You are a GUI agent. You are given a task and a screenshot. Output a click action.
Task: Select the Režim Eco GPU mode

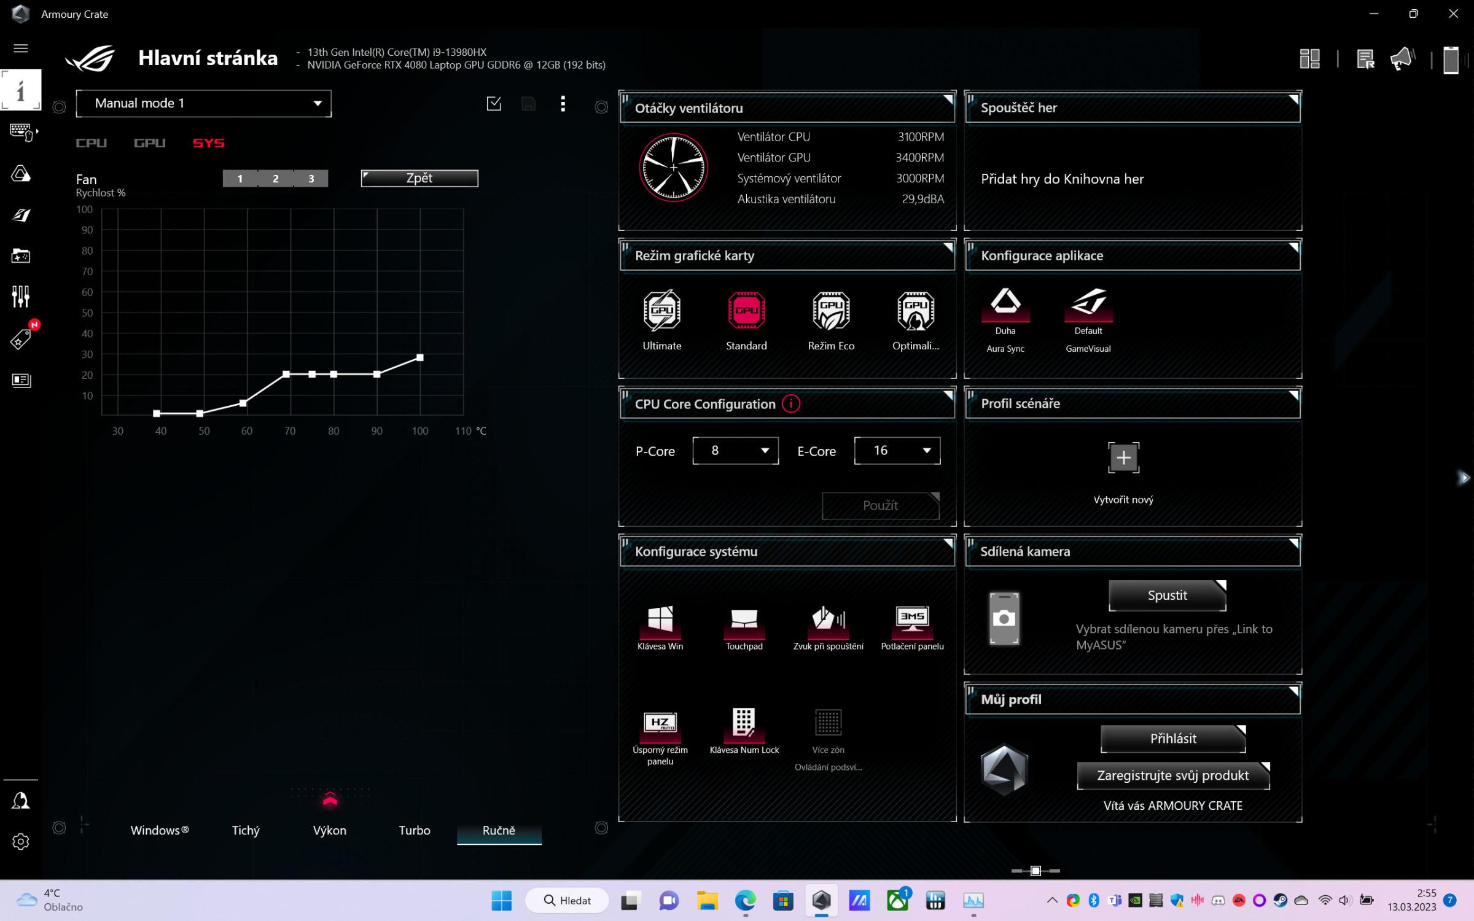coord(831,320)
